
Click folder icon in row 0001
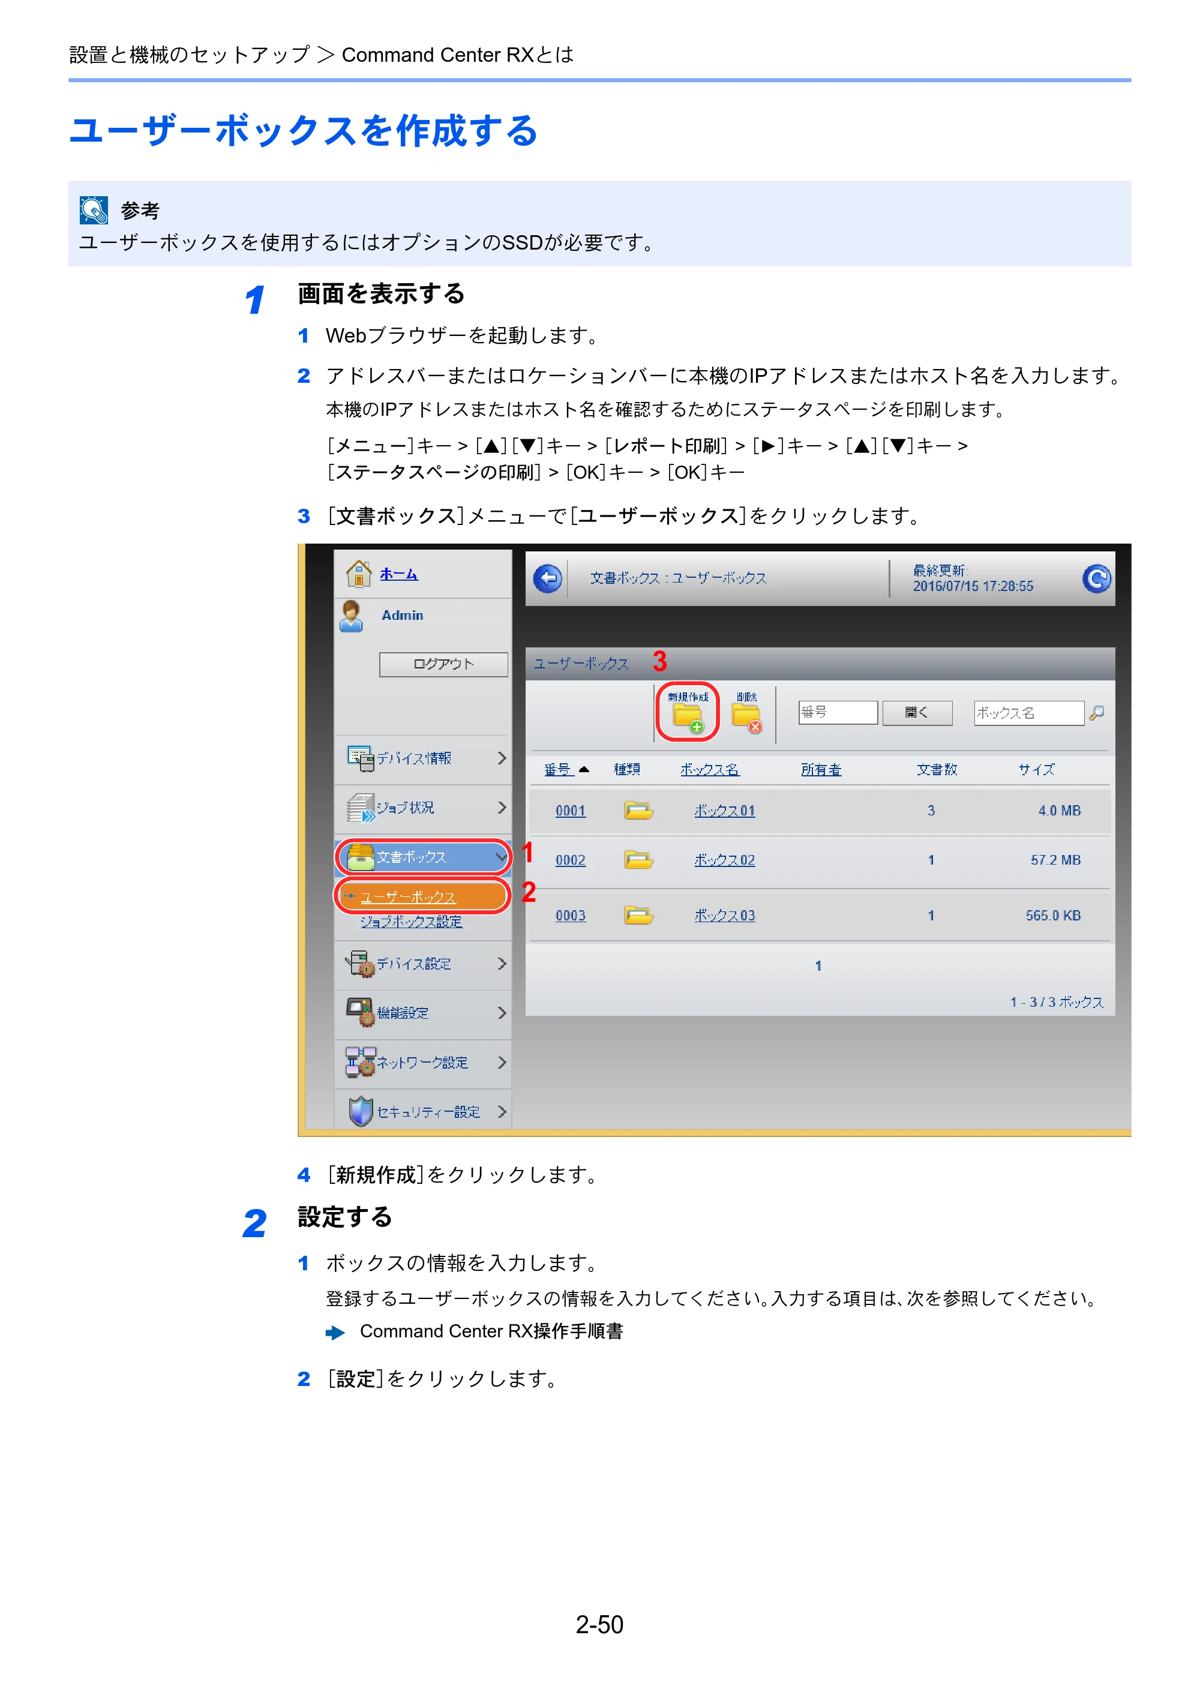[x=638, y=811]
